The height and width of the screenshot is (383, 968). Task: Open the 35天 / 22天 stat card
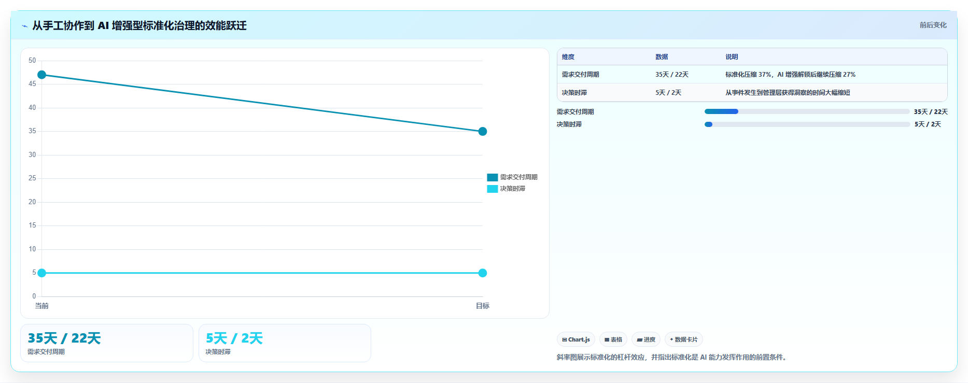[x=107, y=343]
